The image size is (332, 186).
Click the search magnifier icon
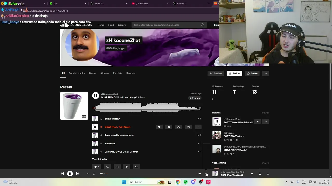[202, 25]
